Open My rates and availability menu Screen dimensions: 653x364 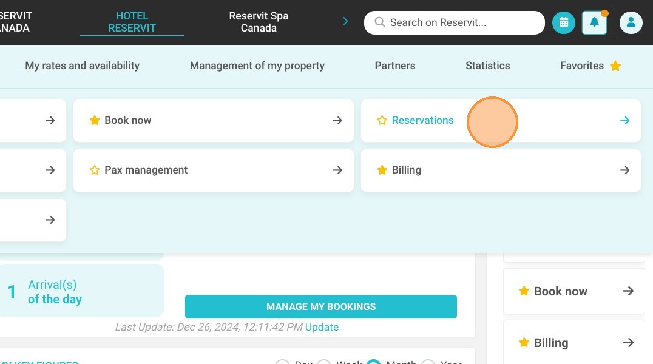coord(82,66)
